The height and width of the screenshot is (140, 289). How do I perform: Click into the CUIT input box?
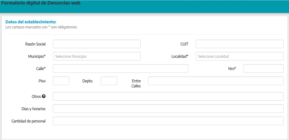tap(239, 44)
